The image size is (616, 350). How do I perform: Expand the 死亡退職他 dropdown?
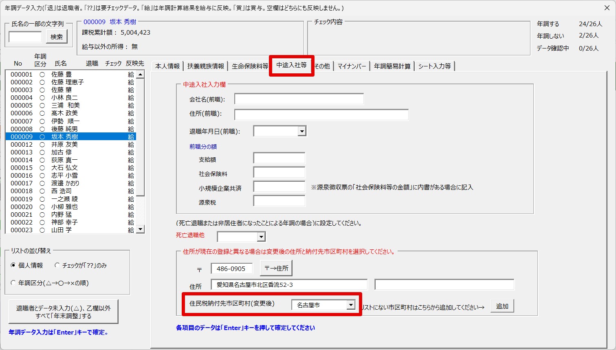(261, 237)
